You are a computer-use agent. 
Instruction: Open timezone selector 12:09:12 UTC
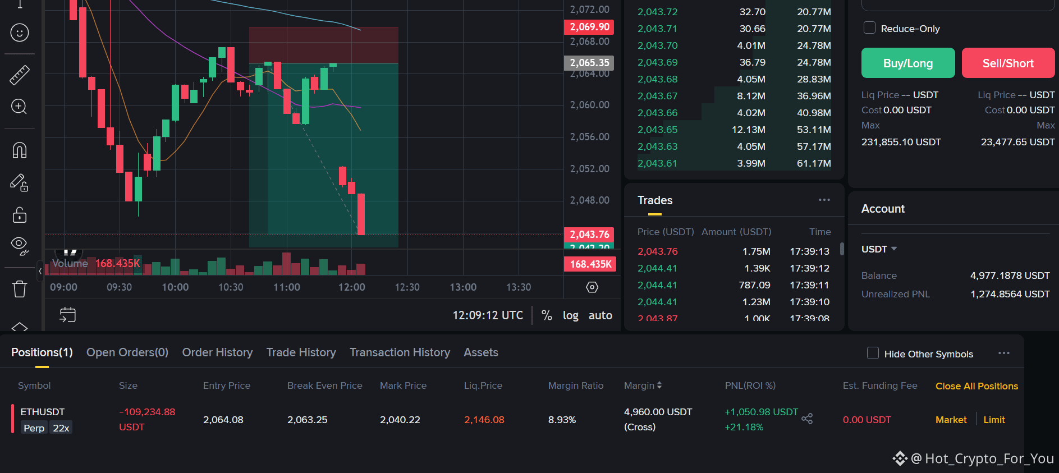[x=488, y=315]
